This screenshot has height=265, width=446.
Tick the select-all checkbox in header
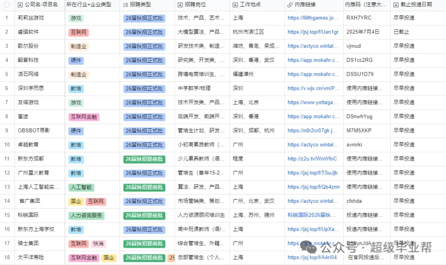coord(7,5)
